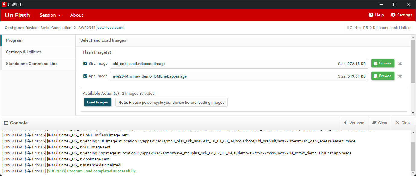Open Help via the question mark icon
This screenshot has width=416, height=176.
pos(371,15)
